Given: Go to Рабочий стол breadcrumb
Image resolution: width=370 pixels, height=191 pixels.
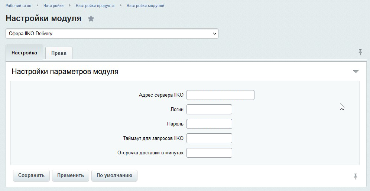Looking at the screenshot, I should pyautogui.click(x=19, y=6).
